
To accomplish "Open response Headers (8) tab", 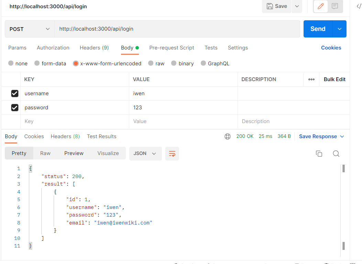I will tap(65, 136).
